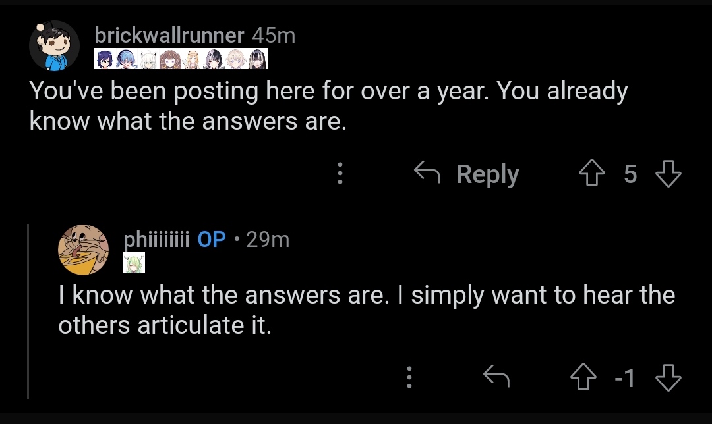
Task: Click reply arrow icon on phiiiiiiii's comment
Action: click(x=496, y=377)
